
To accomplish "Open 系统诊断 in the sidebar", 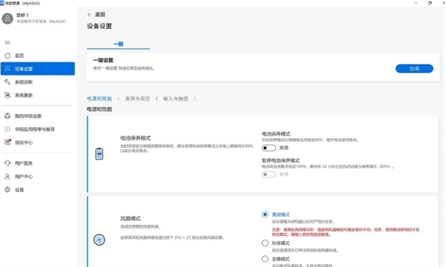I will click(38, 82).
